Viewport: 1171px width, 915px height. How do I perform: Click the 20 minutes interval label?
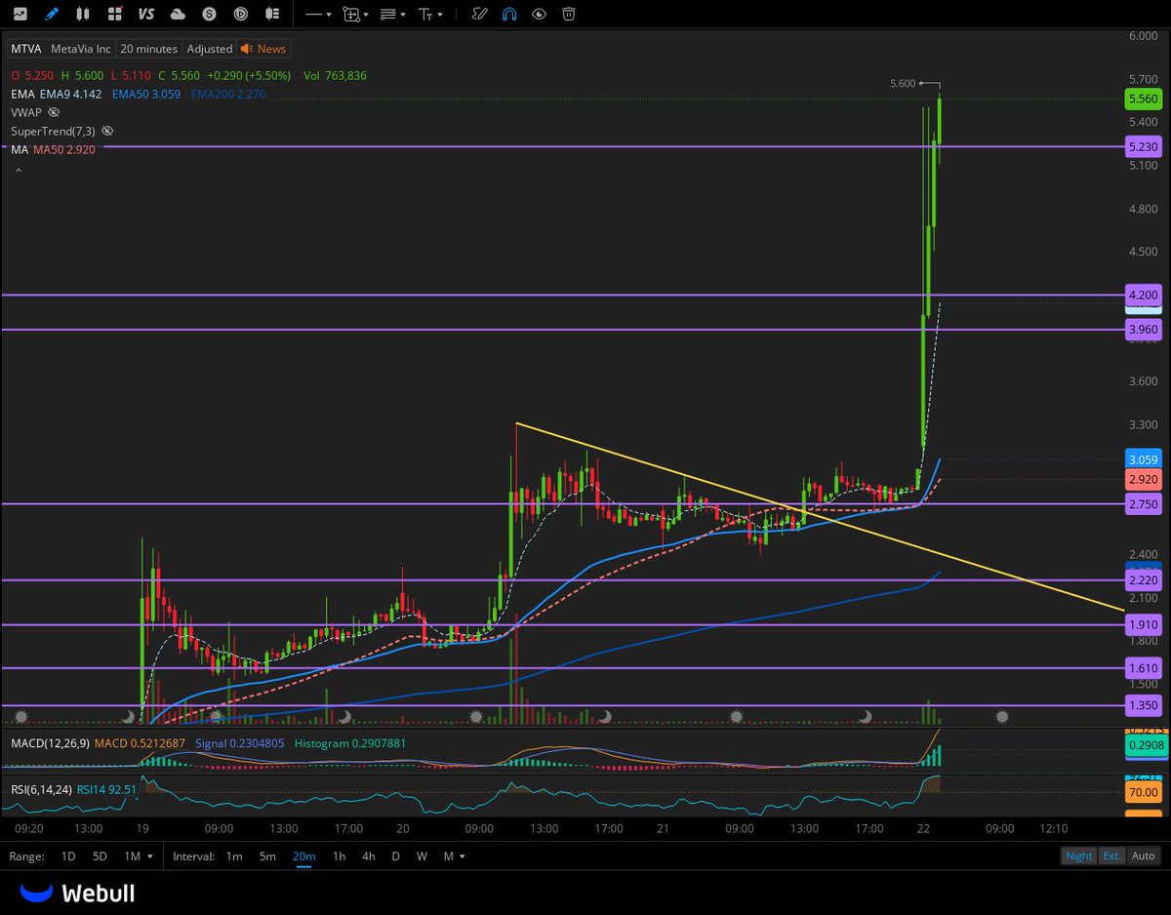point(148,49)
